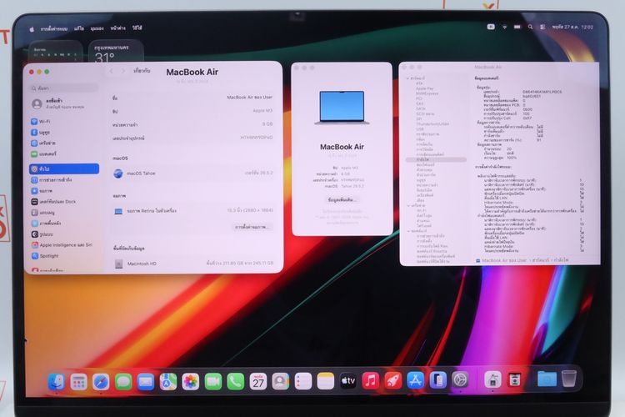Viewport: 625px width, 417px height.
Task: Open the red rocket app in the Dock
Action: (393, 380)
